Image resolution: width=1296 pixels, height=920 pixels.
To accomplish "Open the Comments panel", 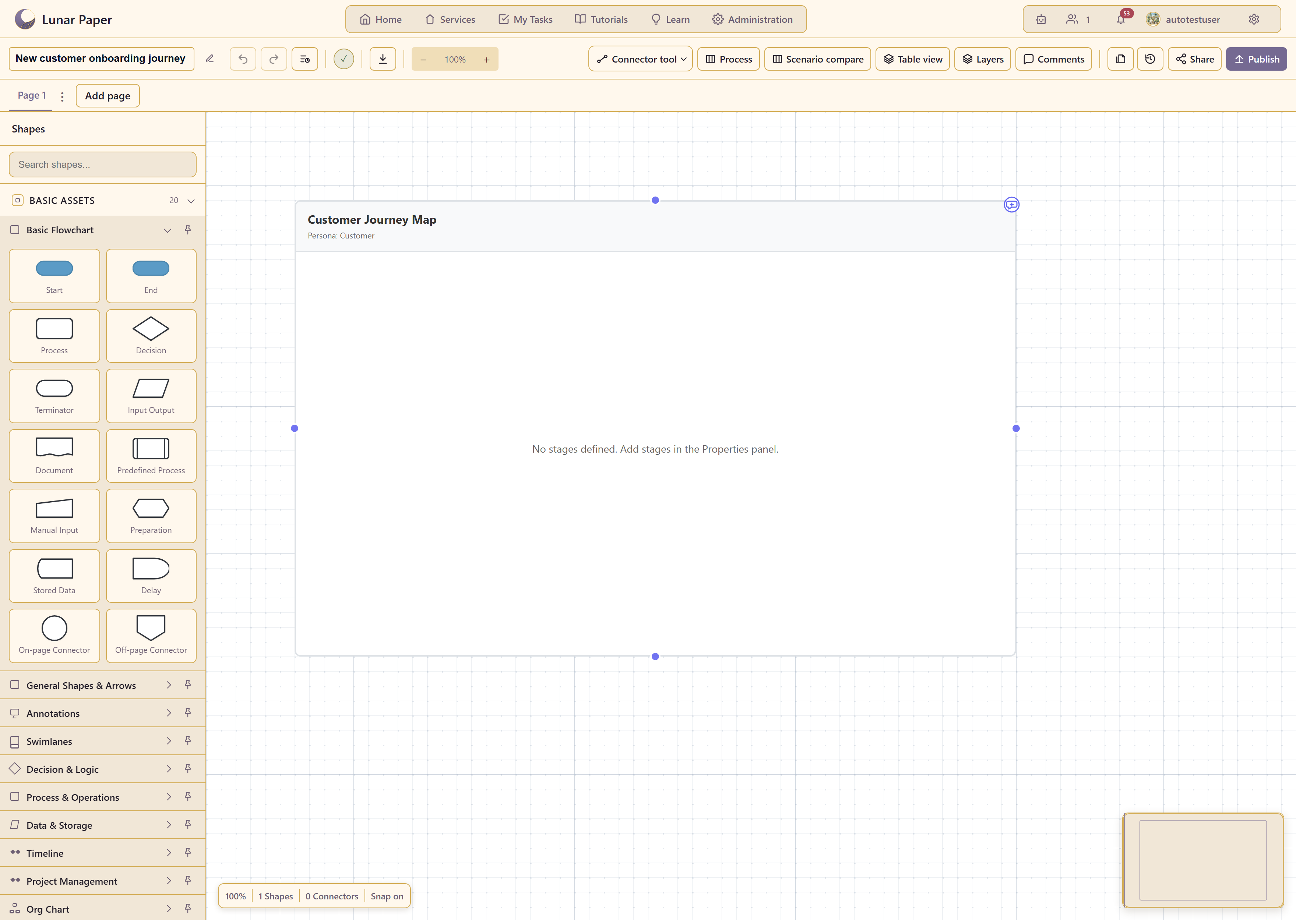I will [1053, 59].
